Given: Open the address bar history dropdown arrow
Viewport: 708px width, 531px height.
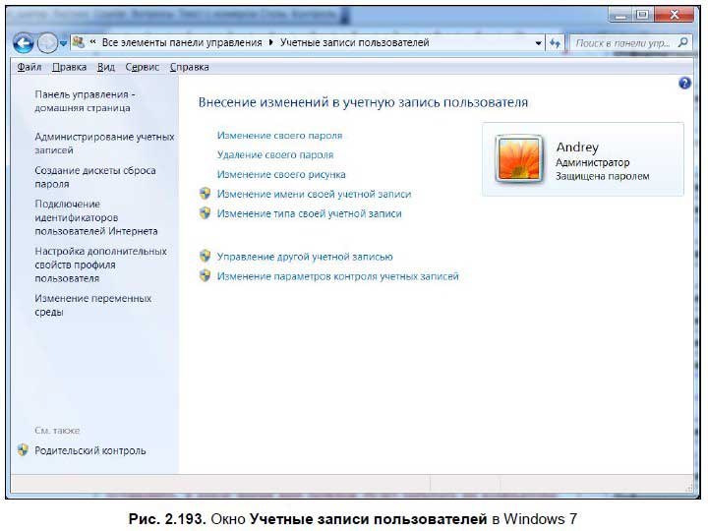Looking at the screenshot, I should pyautogui.click(x=538, y=43).
